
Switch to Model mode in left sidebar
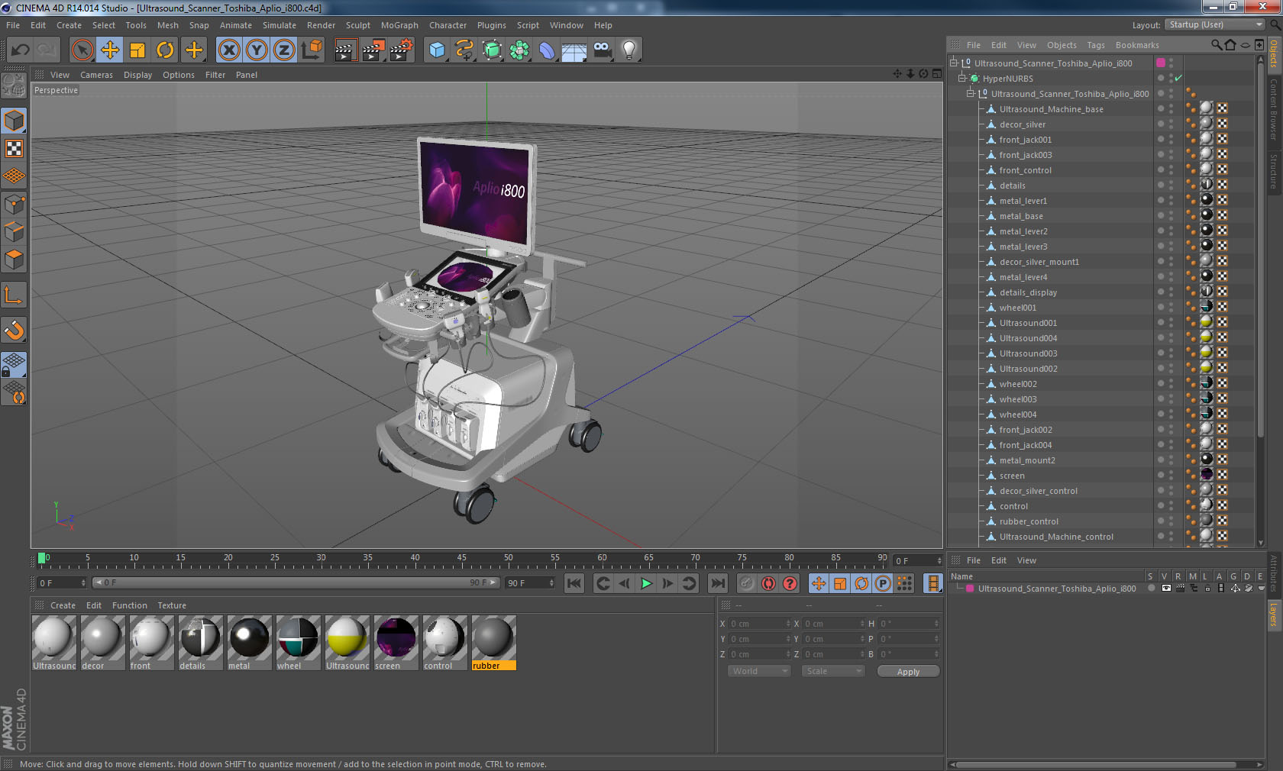pos(15,121)
